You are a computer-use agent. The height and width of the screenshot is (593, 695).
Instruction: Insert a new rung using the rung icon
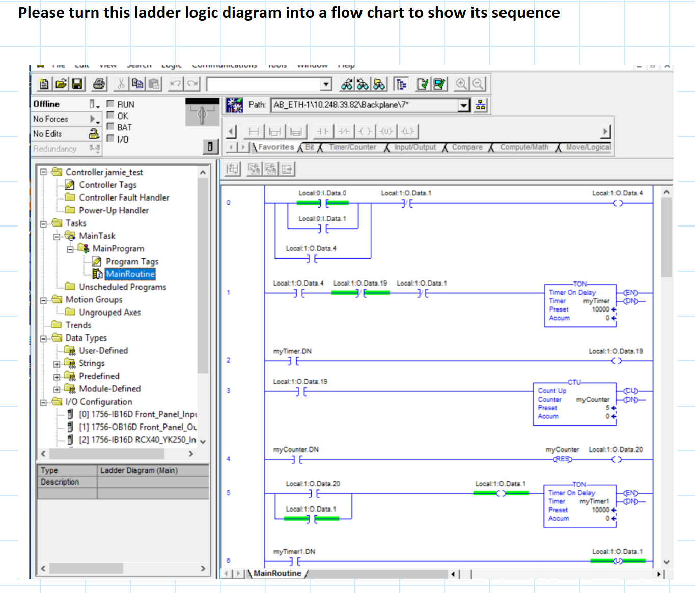(253, 131)
